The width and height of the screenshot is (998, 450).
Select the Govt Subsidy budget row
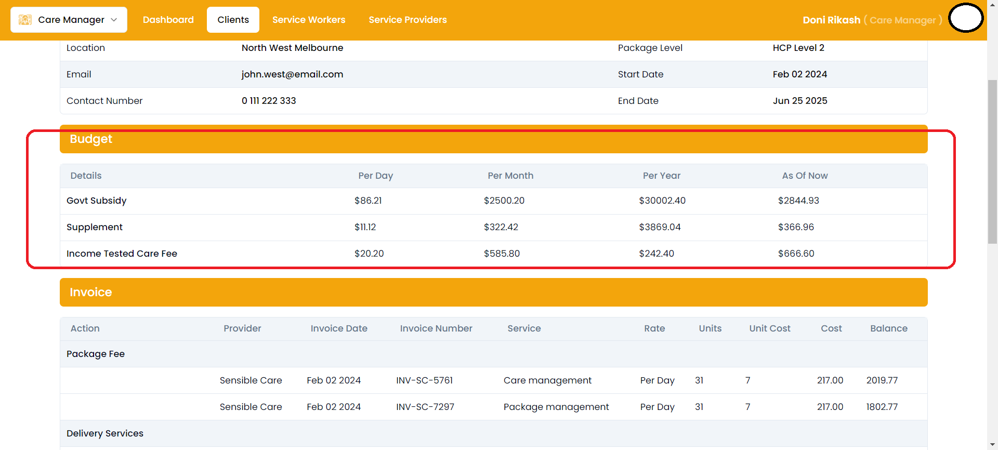(x=97, y=201)
